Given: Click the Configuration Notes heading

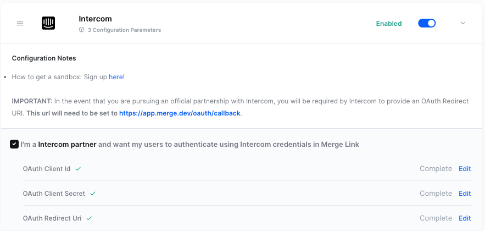Looking at the screenshot, I should point(44,58).
